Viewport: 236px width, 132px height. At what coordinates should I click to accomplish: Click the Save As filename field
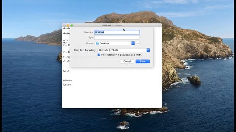(117, 32)
